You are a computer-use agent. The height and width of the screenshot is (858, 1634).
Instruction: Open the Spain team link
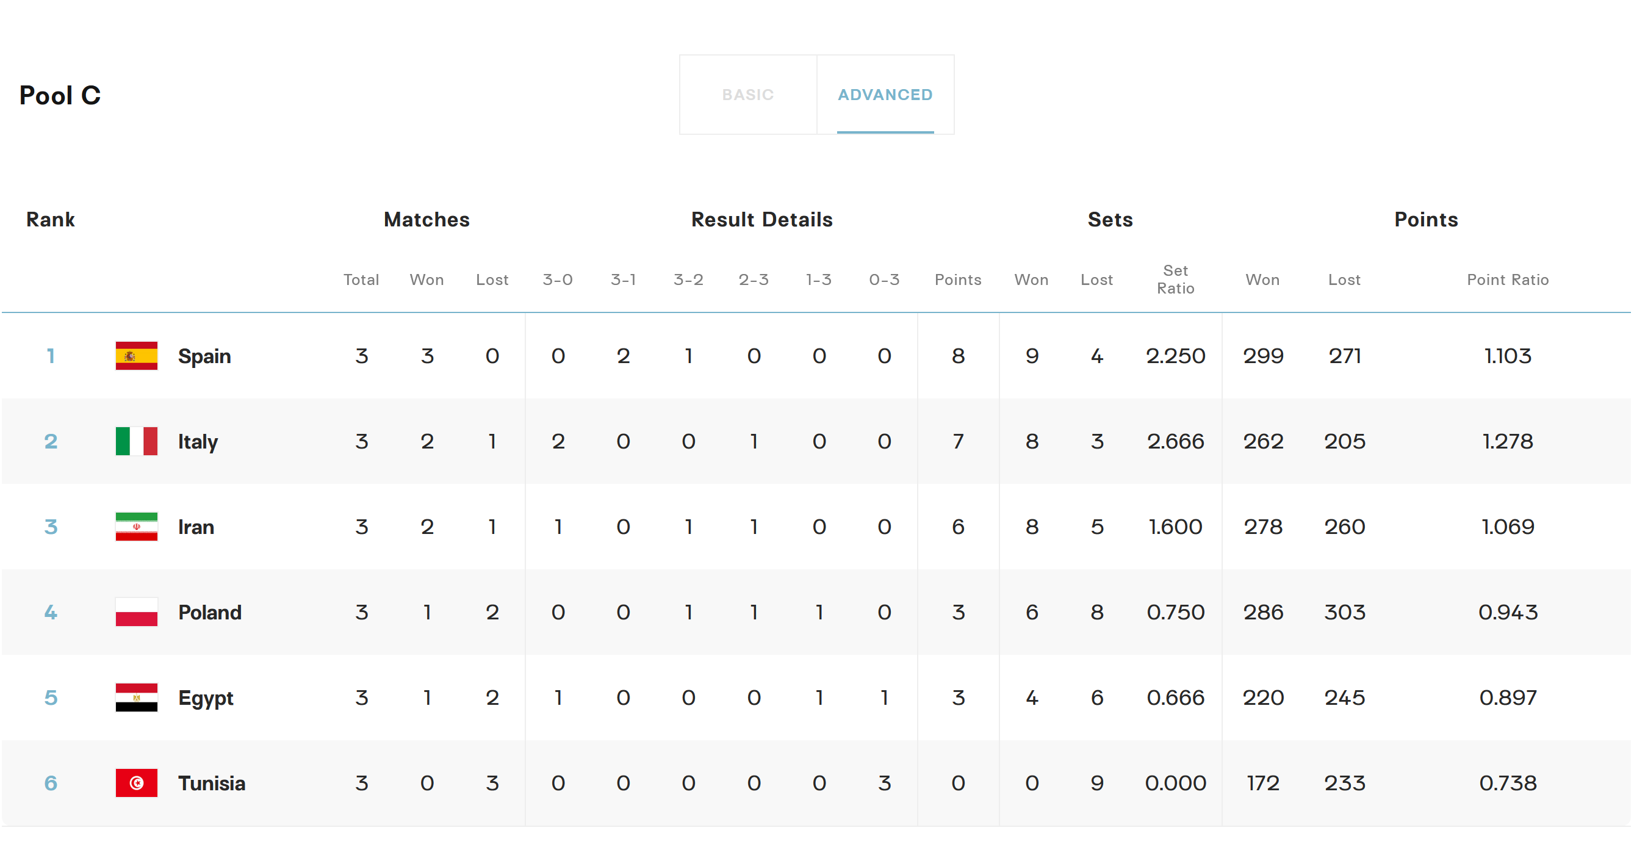tap(204, 356)
